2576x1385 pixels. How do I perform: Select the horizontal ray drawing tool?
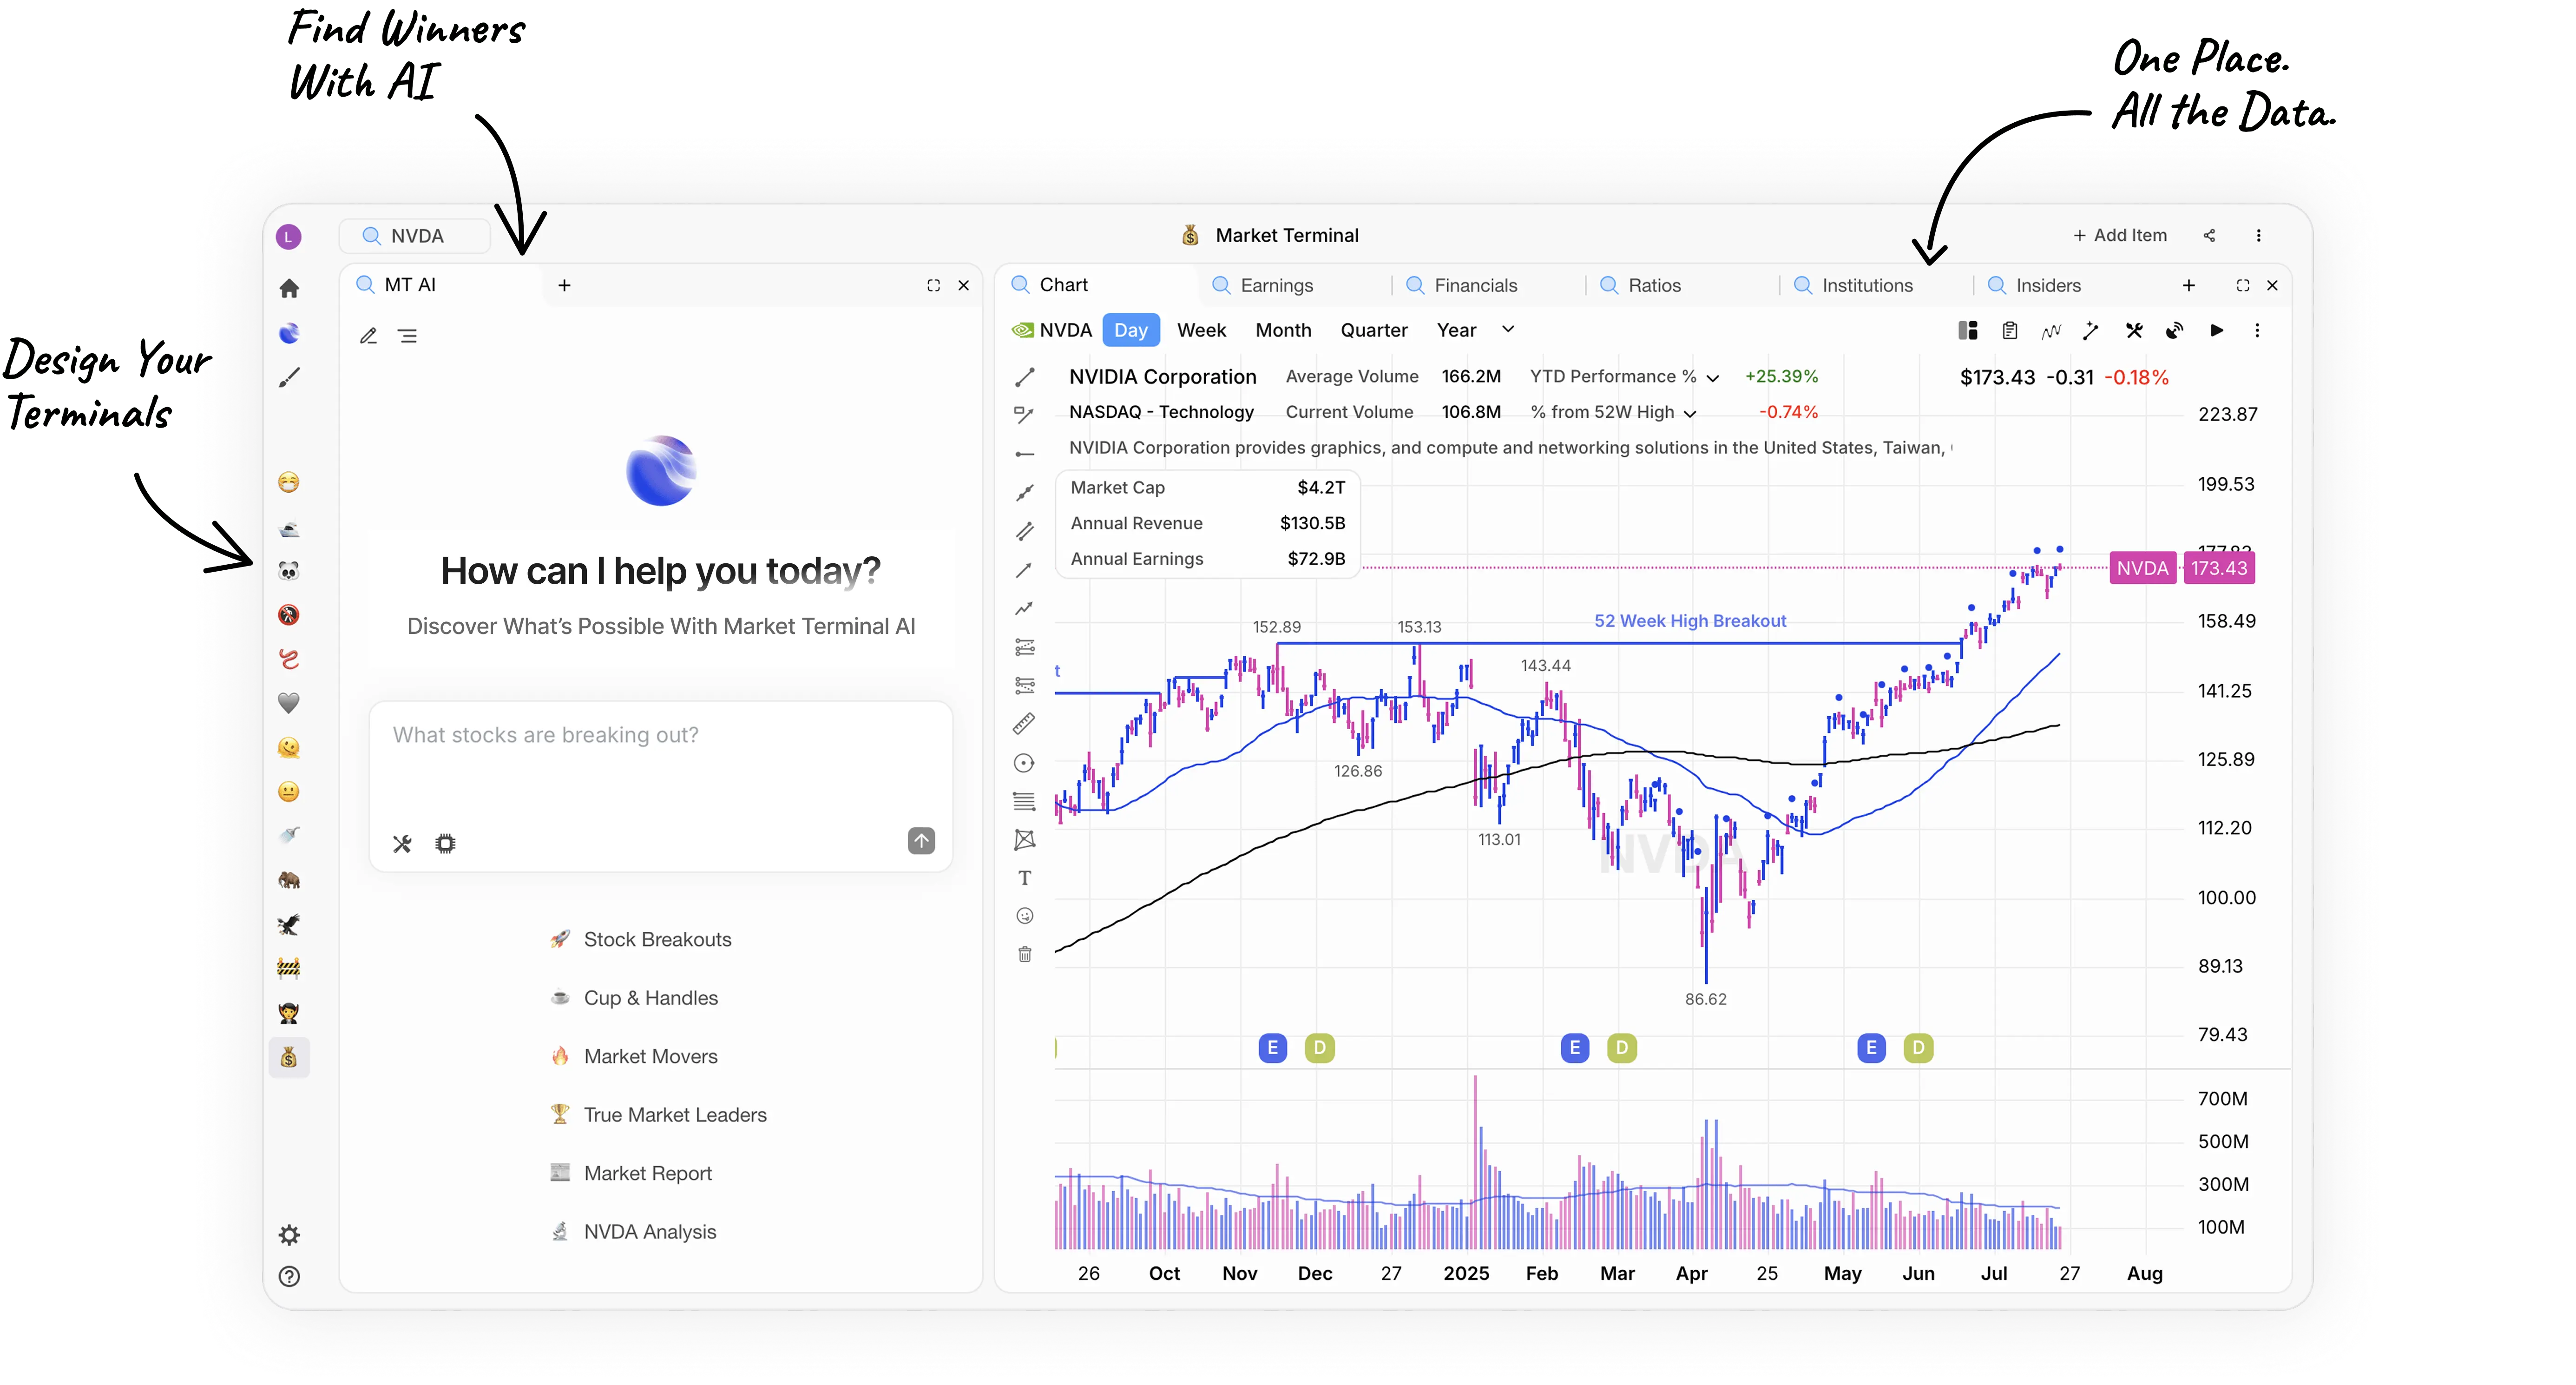click(1025, 454)
